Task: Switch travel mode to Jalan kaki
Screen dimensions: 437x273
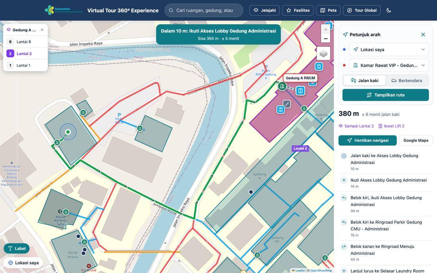Action: (365, 81)
